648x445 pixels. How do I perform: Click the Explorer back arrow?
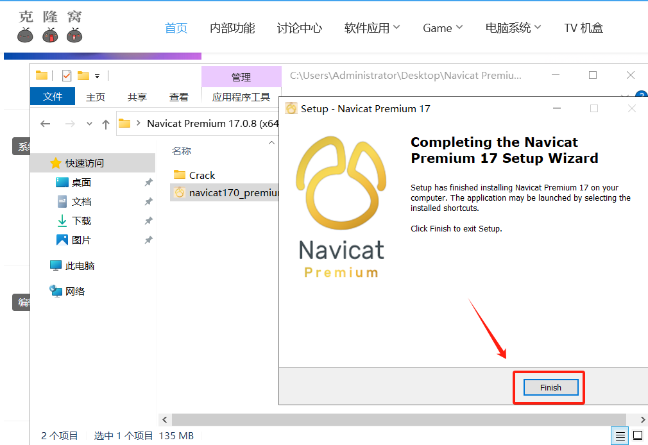(46, 124)
